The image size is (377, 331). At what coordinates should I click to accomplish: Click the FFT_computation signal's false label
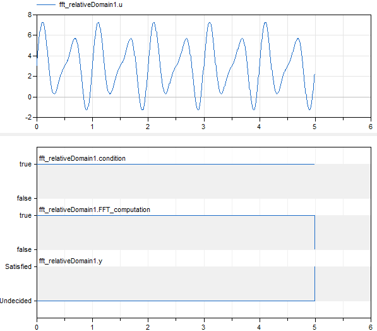(x=24, y=249)
